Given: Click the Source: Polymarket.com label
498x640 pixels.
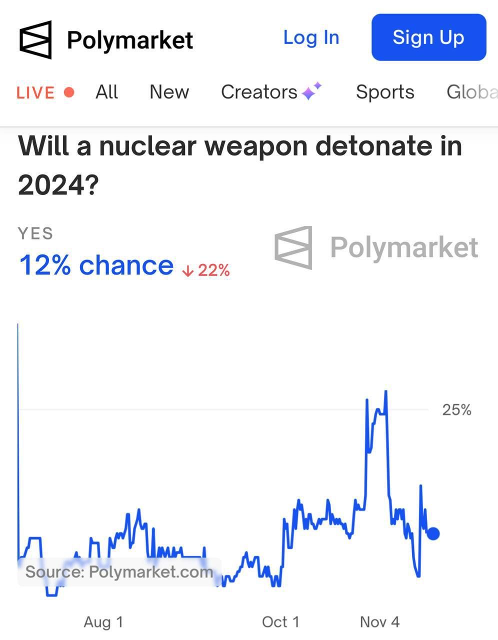Looking at the screenshot, I should [119, 572].
